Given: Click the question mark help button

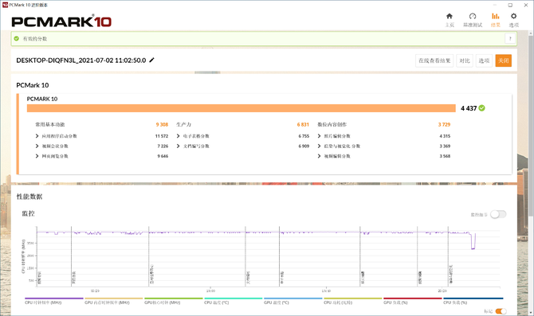Looking at the screenshot, I should coord(510,38).
